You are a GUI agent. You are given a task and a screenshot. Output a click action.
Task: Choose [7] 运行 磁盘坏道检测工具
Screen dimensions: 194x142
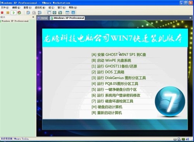click(x=112, y=101)
